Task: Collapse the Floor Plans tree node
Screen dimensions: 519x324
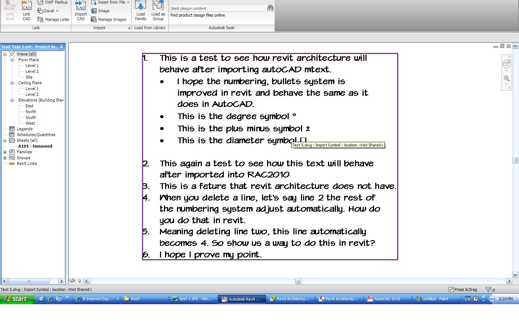Action: click(x=12, y=60)
